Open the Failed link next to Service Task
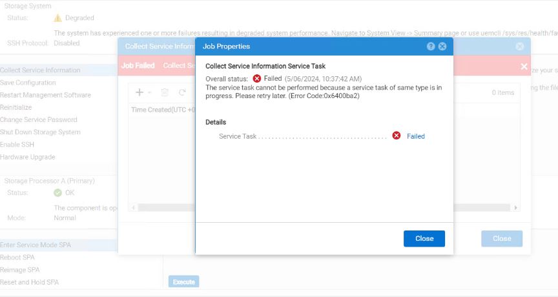558x297 pixels. coord(416,136)
